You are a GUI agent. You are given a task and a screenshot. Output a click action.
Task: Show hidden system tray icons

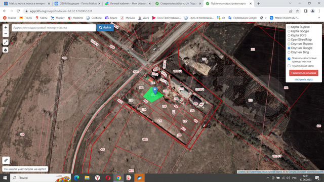click(x=268, y=177)
